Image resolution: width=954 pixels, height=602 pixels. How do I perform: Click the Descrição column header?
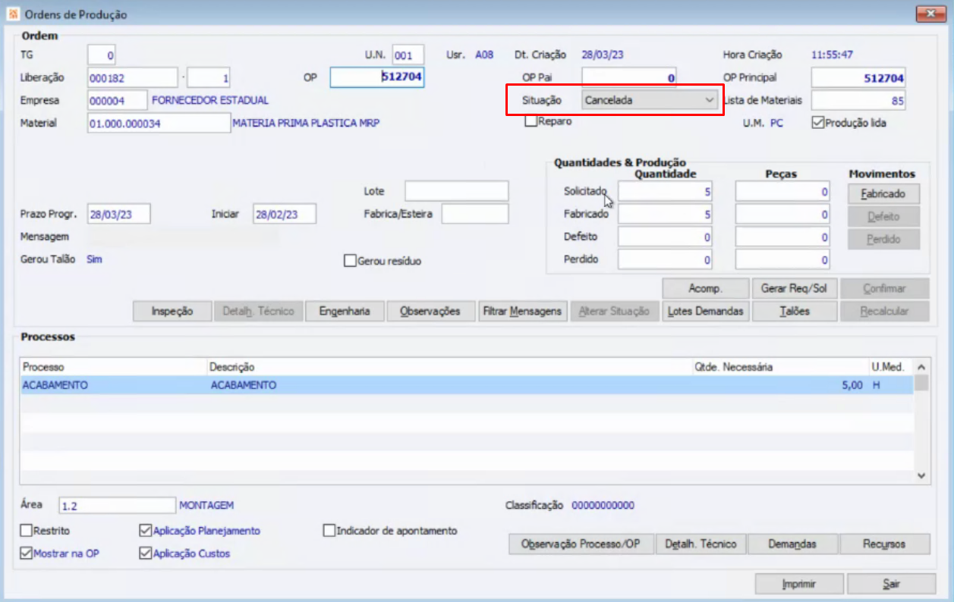pos(449,367)
